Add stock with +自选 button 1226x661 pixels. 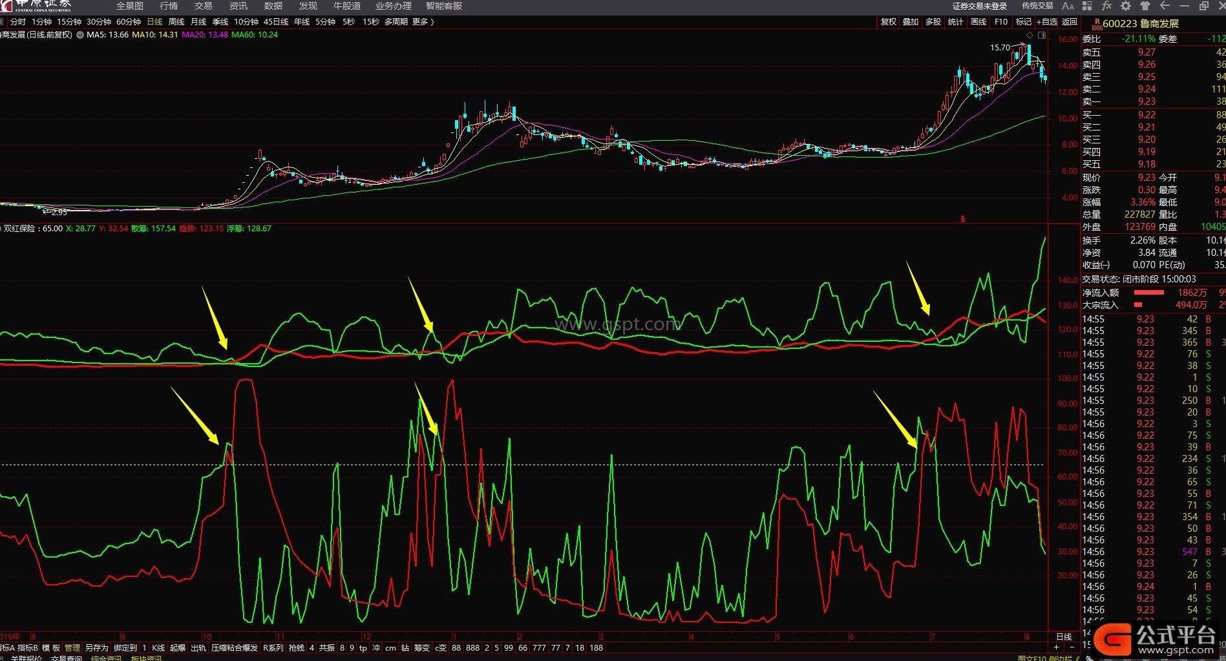(x=1047, y=22)
